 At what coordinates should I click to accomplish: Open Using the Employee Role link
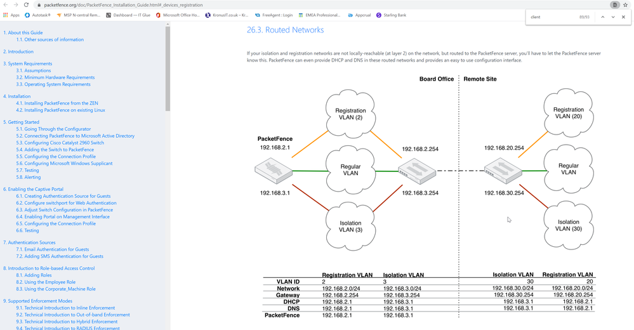tap(46, 282)
